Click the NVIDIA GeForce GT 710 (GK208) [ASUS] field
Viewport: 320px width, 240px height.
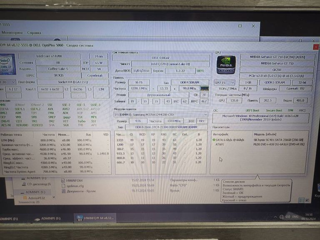tap(277, 57)
